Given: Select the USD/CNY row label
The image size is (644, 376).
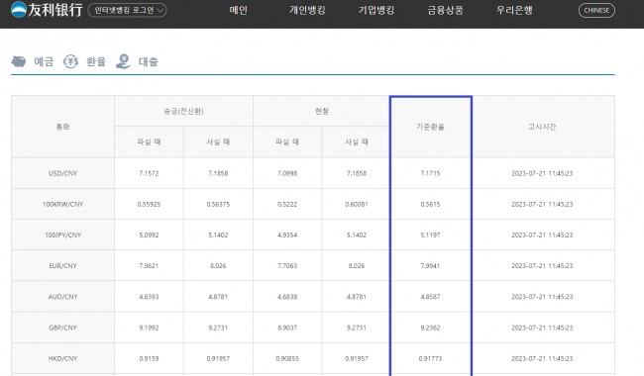Looking at the screenshot, I should (x=62, y=173).
